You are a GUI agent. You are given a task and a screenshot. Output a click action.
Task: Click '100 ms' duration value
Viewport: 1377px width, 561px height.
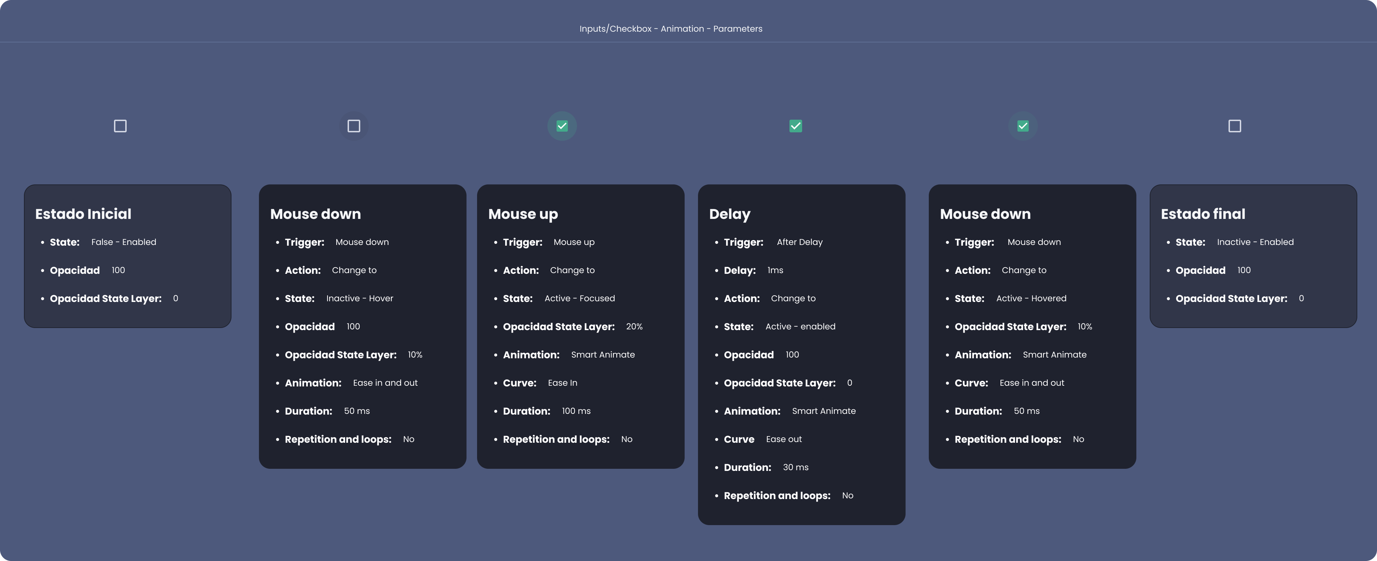pos(576,411)
